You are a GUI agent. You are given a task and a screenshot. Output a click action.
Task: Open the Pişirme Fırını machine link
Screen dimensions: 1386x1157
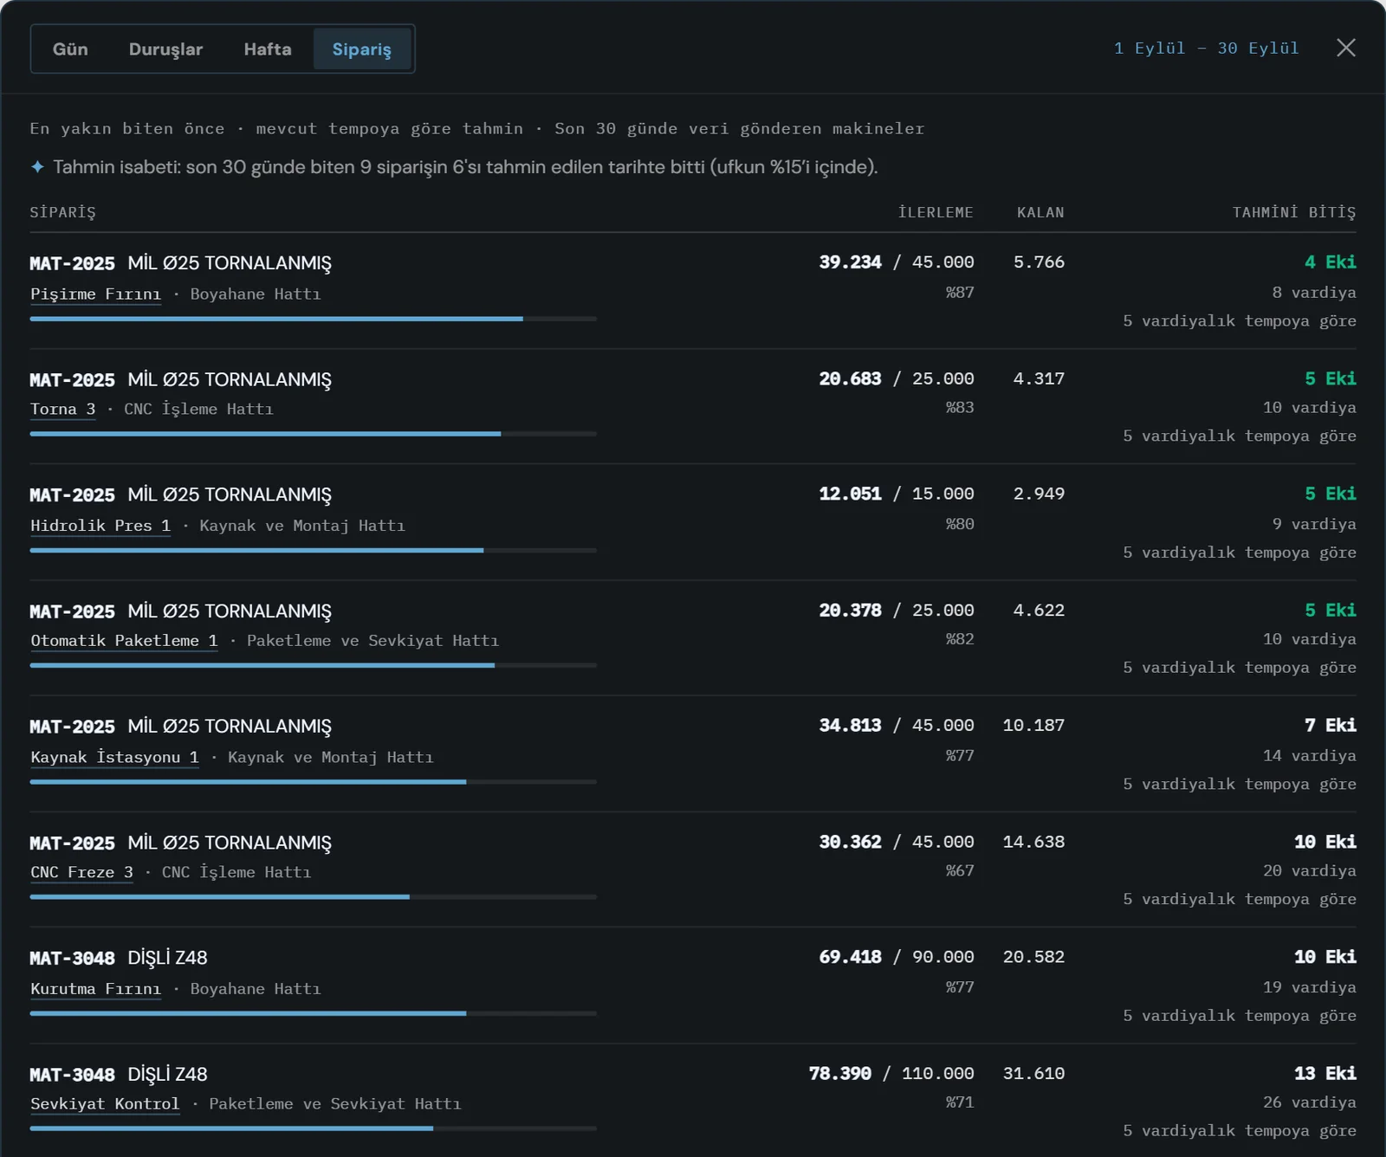(96, 294)
